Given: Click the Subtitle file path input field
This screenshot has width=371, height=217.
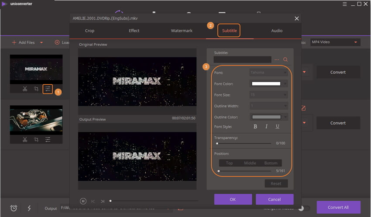Looking at the screenshot, I should point(242,60).
